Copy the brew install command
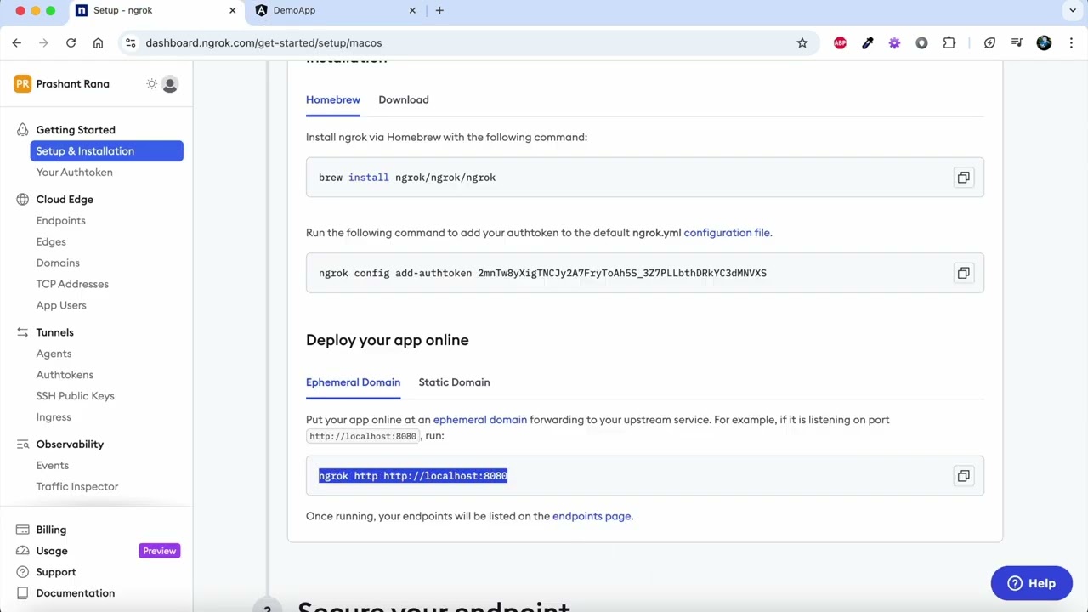Viewport: 1088px width, 612px height. 963,178
